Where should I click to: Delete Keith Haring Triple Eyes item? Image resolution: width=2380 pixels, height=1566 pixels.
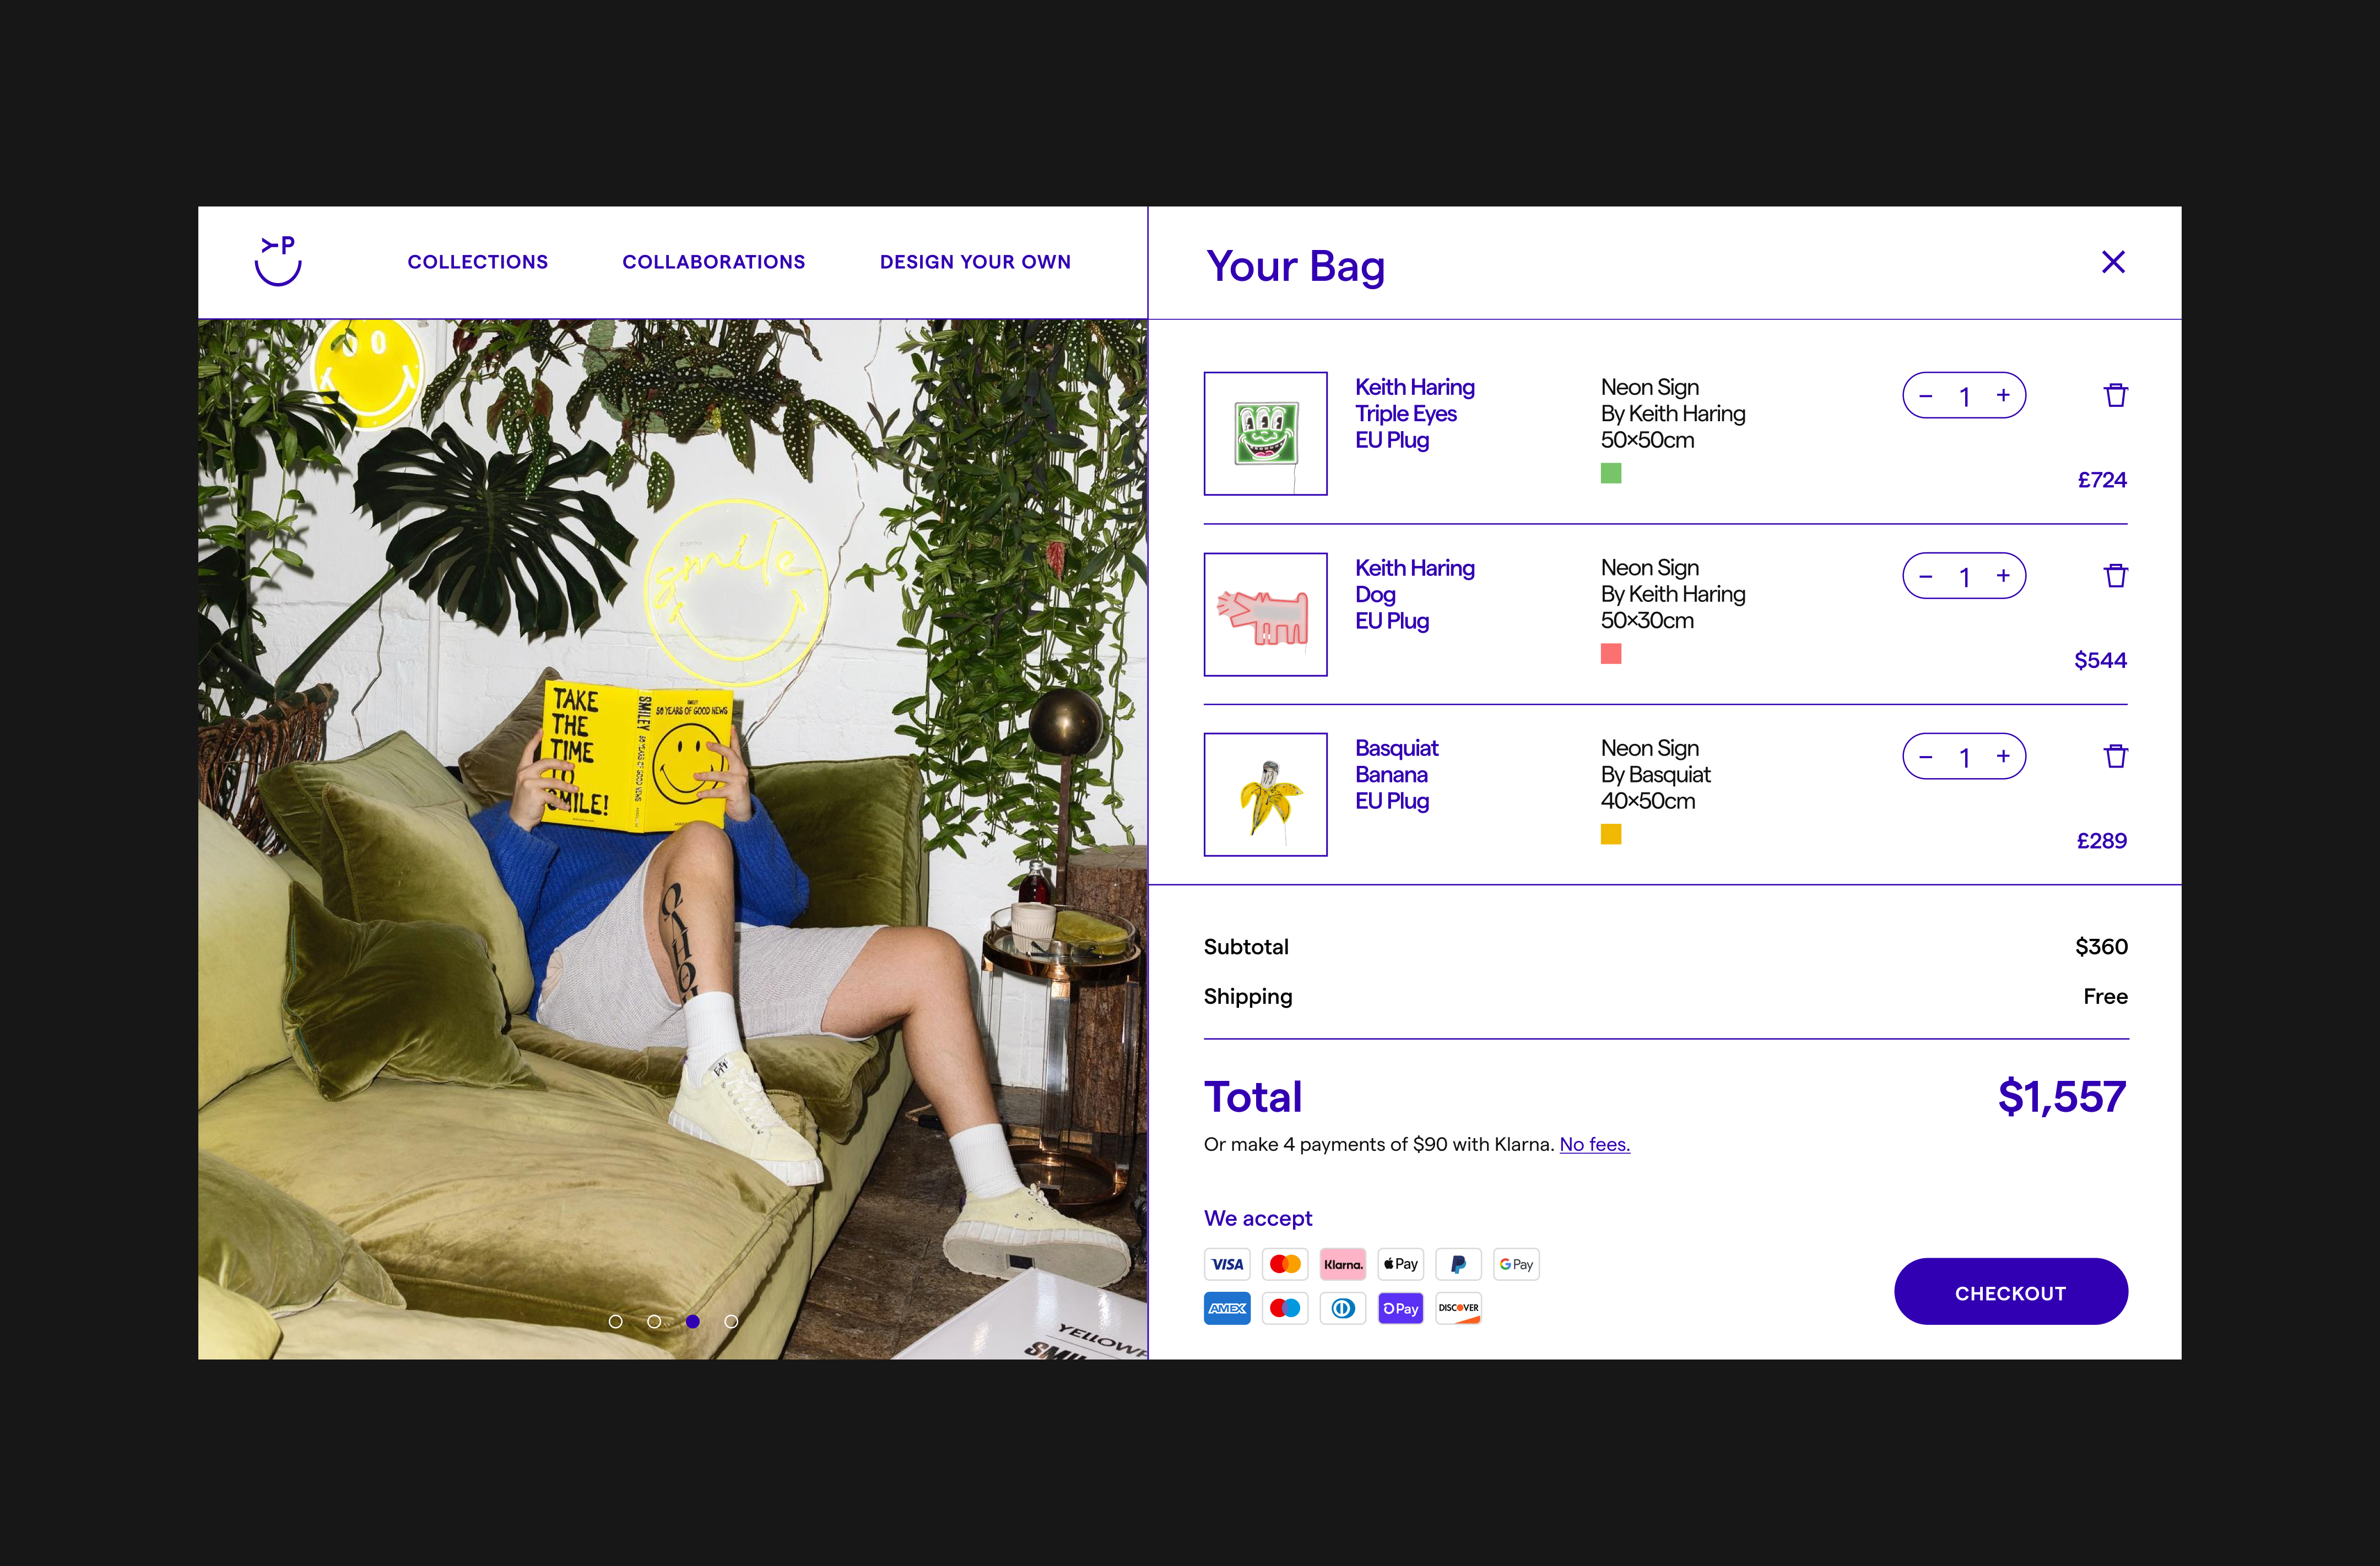pos(2115,395)
